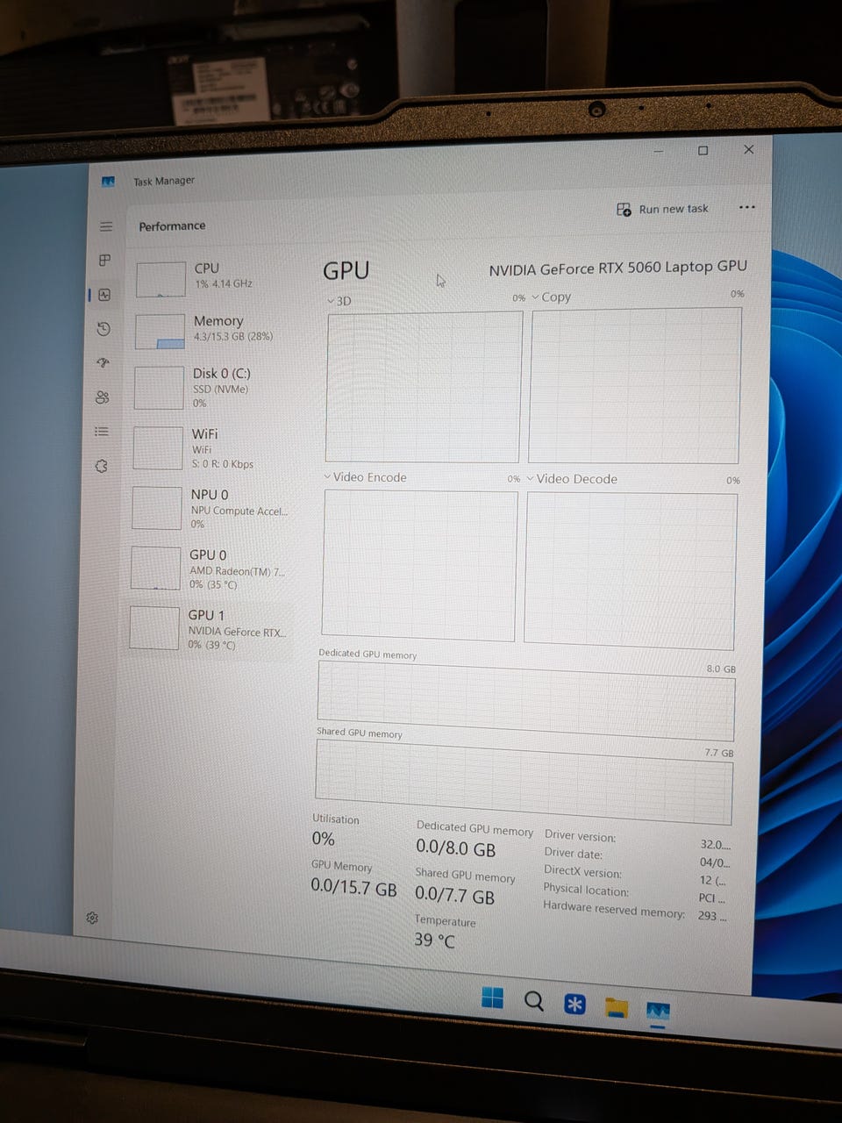Click Run new task button
This screenshot has height=1123, width=842.
pyautogui.click(x=662, y=209)
